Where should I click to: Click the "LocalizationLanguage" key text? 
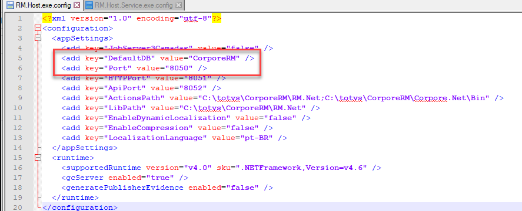coord(156,138)
